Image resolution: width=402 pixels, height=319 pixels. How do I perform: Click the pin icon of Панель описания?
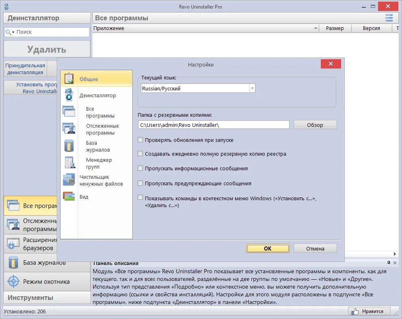tap(389, 263)
